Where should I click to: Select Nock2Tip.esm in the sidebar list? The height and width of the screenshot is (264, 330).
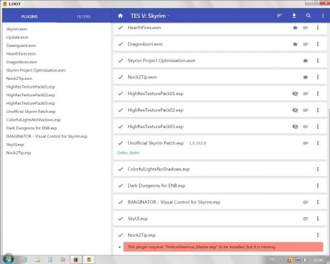point(19,79)
